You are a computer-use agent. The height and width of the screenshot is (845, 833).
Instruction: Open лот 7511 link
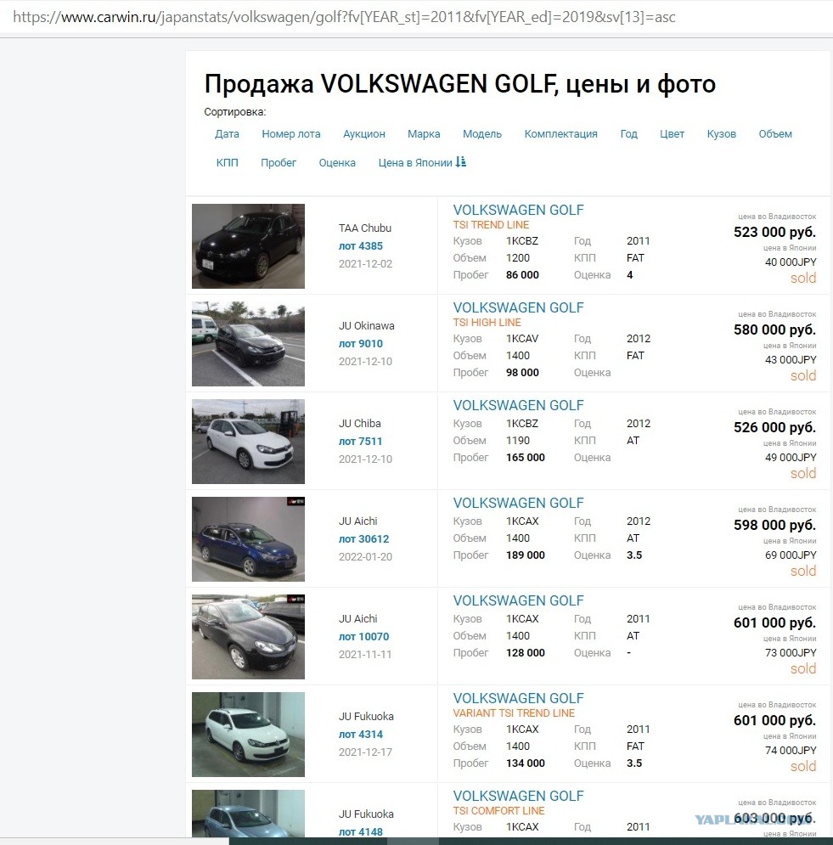[361, 441]
